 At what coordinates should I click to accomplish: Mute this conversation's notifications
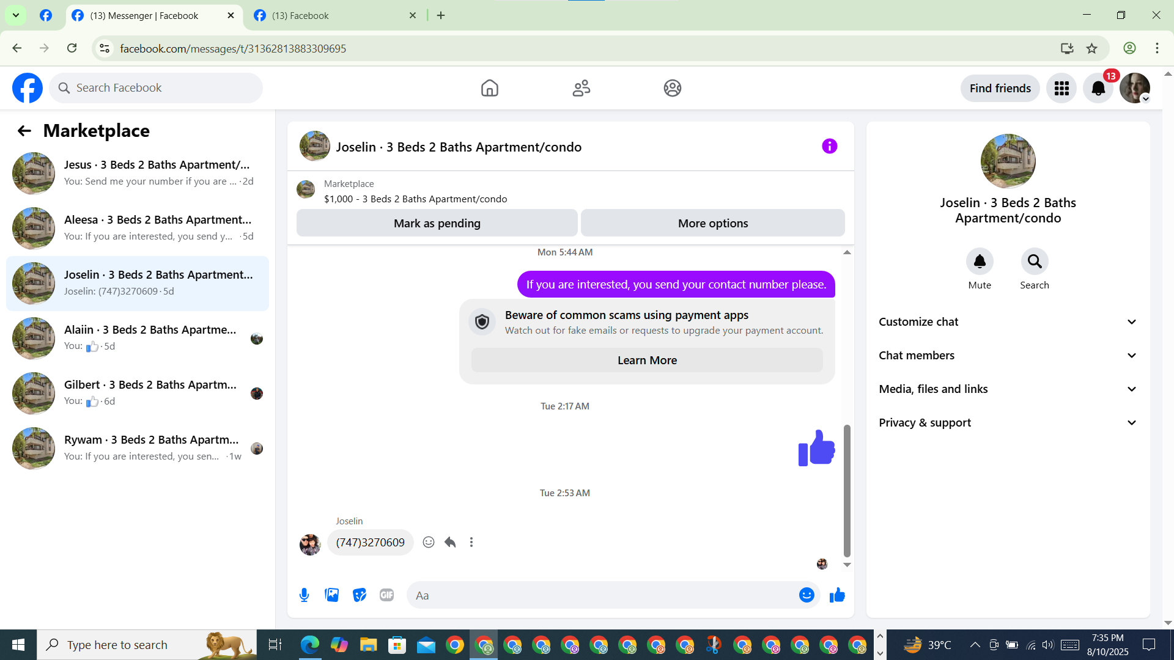tap(980, 262)
